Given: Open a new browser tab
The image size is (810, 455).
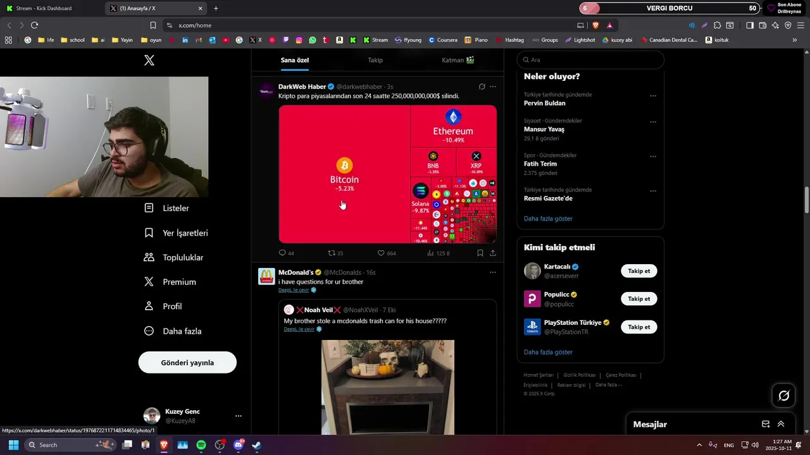Looking at the screenshot, I should coord(216,8).
